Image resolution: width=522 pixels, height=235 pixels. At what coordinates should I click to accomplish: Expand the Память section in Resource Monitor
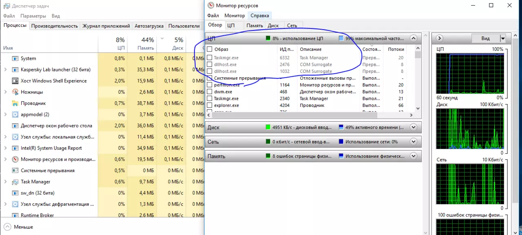[414, 156]
